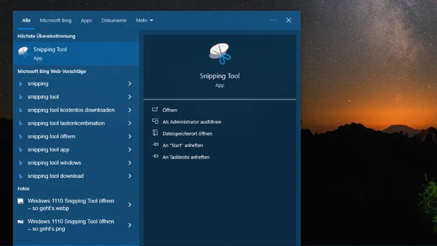
Task: Click the Dateispeicherort file location icon
Action: pyautogui.click(x=155, y=133)
